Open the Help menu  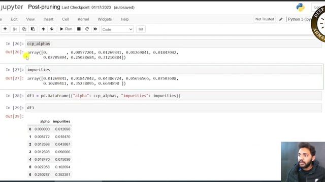(x=124, y=19)
